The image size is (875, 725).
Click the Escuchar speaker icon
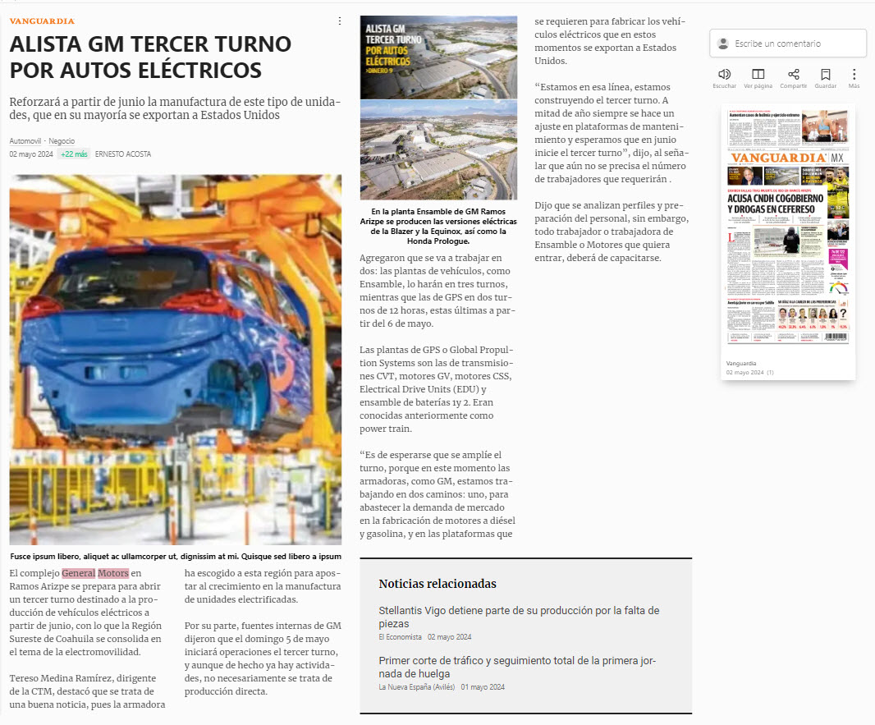click(724, 74)
